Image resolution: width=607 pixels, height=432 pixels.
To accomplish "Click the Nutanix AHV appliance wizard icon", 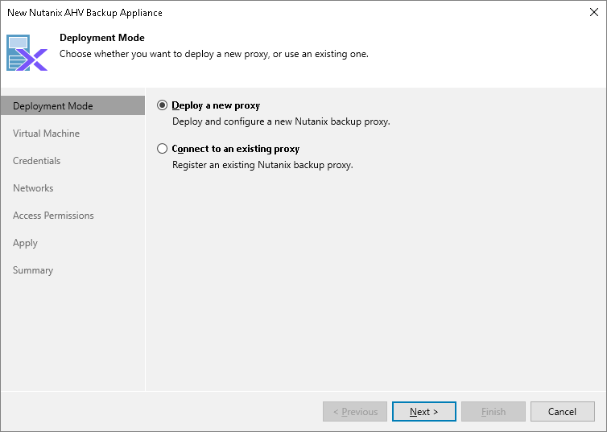I will tap(27, 53).
